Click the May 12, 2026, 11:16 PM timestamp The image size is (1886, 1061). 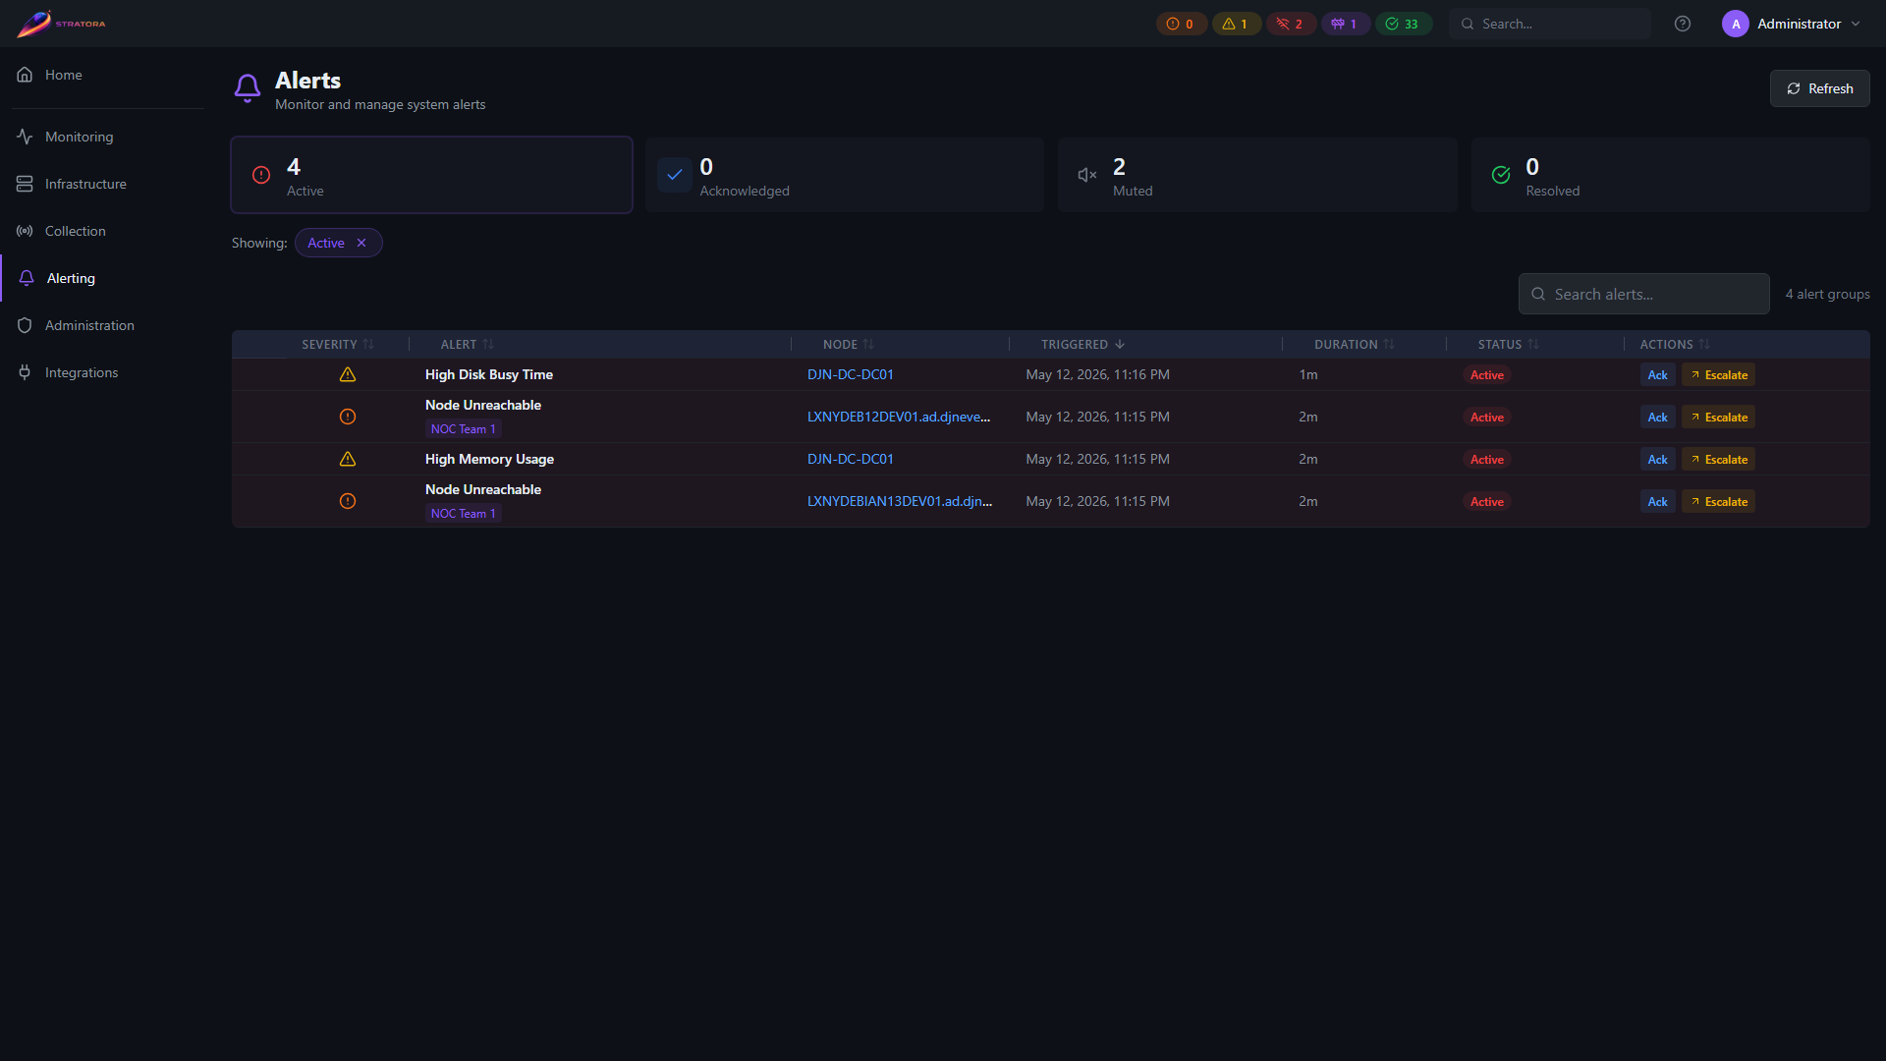tap(1097, 374)
